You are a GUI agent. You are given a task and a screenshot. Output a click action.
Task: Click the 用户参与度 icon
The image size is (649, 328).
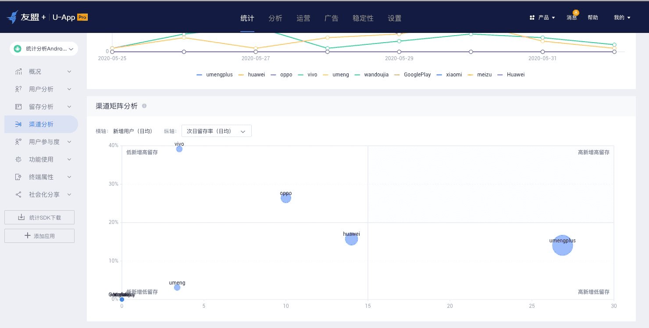tap(18, 142)
